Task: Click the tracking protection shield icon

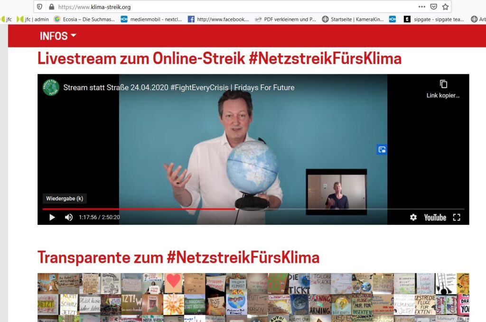Action: click(39, 7)
